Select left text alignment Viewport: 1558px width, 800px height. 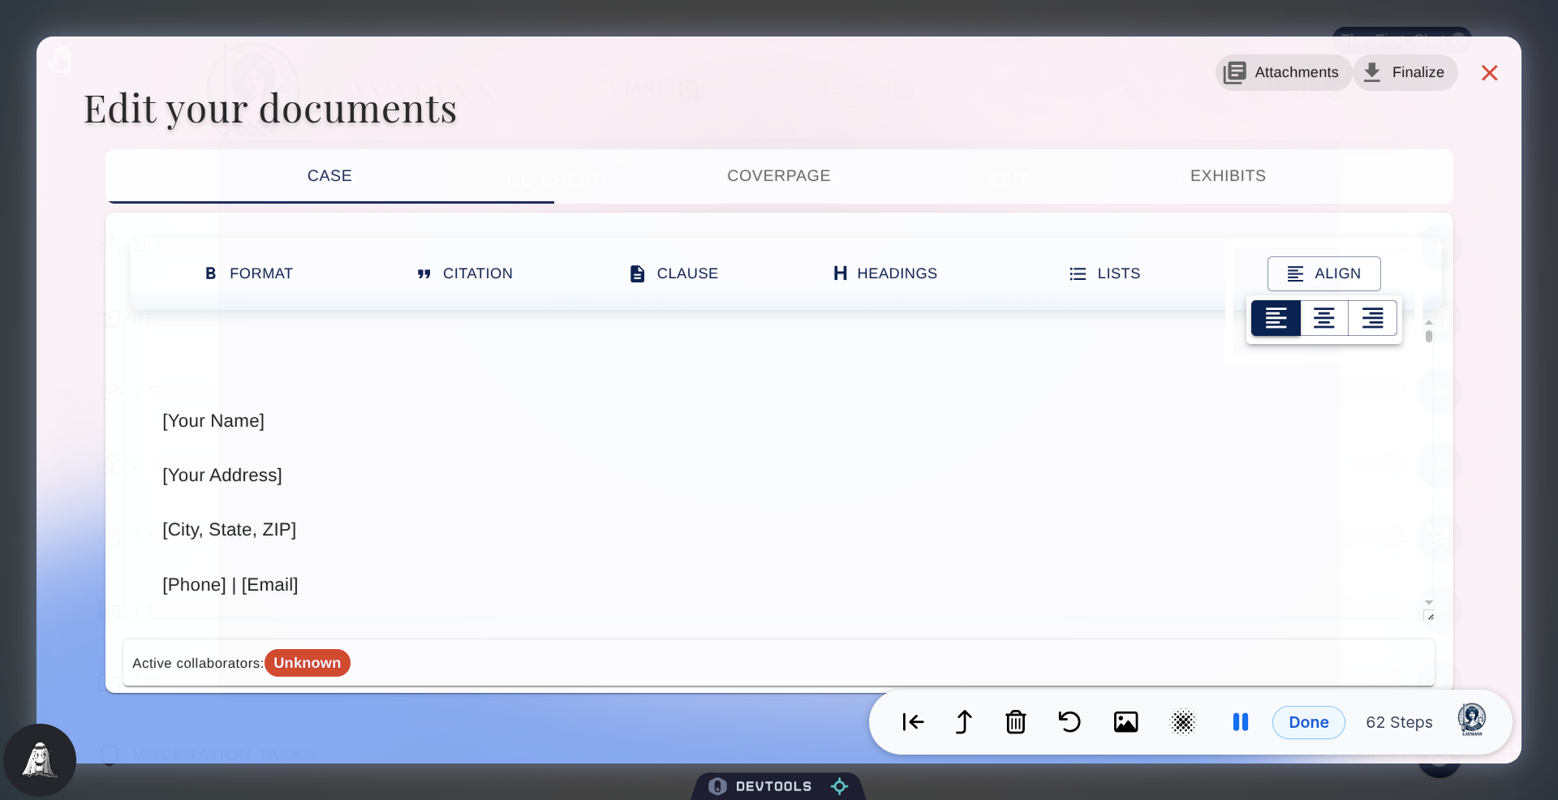coord(1276,318)
